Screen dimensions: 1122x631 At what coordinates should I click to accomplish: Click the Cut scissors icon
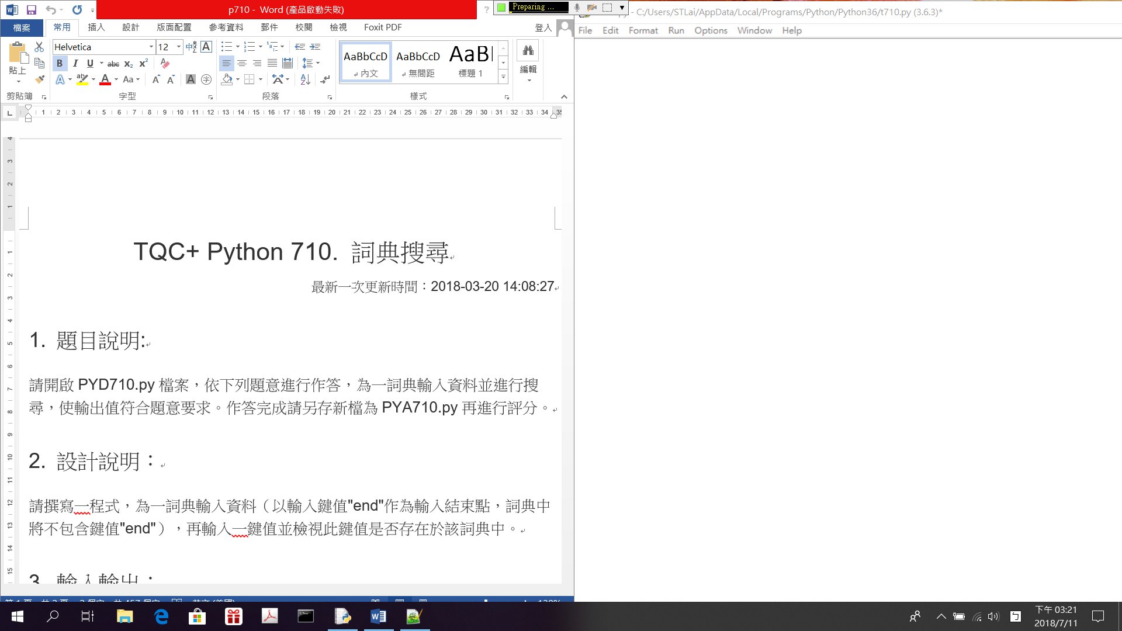pos(39,47)
